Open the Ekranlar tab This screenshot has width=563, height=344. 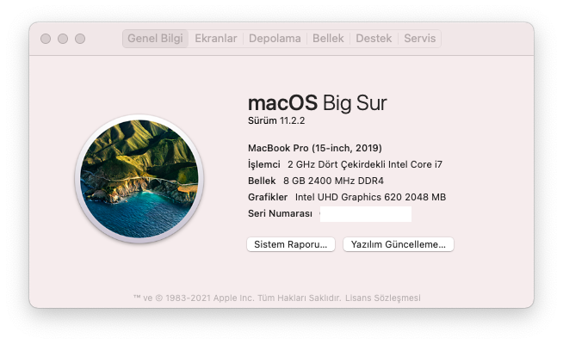[216, 39]
